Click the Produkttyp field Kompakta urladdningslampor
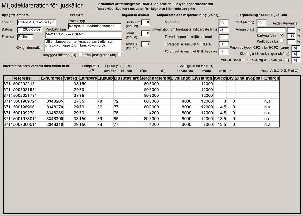The image size is (303, 216). click(95, 26)
